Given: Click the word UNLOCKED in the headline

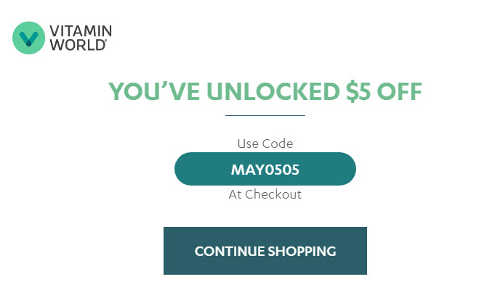Looking at the screenshot, I should click(273, 91).
